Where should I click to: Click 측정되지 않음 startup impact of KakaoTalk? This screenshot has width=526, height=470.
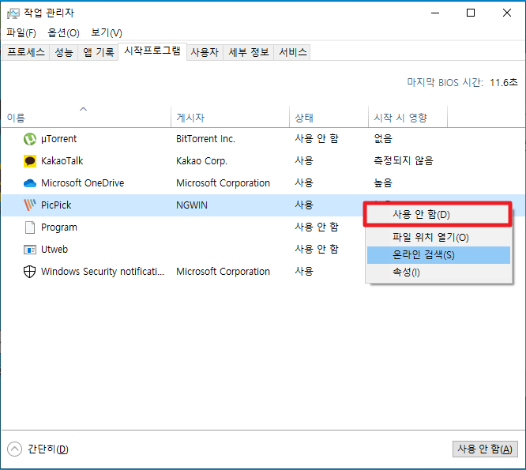[404, 161]
